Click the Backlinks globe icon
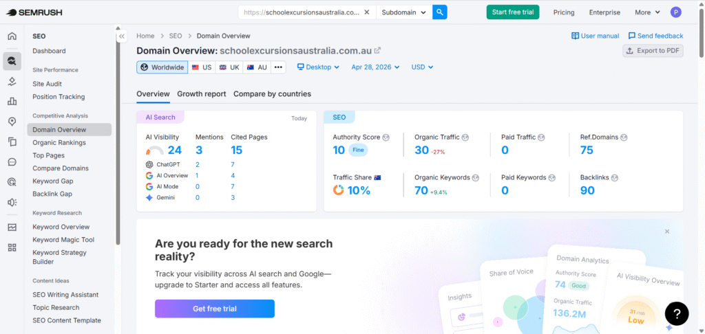 pyautogui.click(x=615, y=178)
